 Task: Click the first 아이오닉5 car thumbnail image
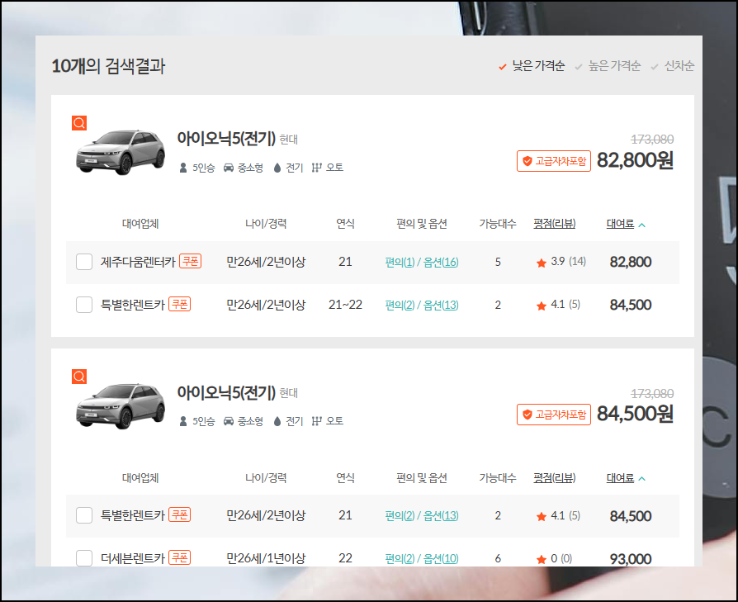pos(121,152)
